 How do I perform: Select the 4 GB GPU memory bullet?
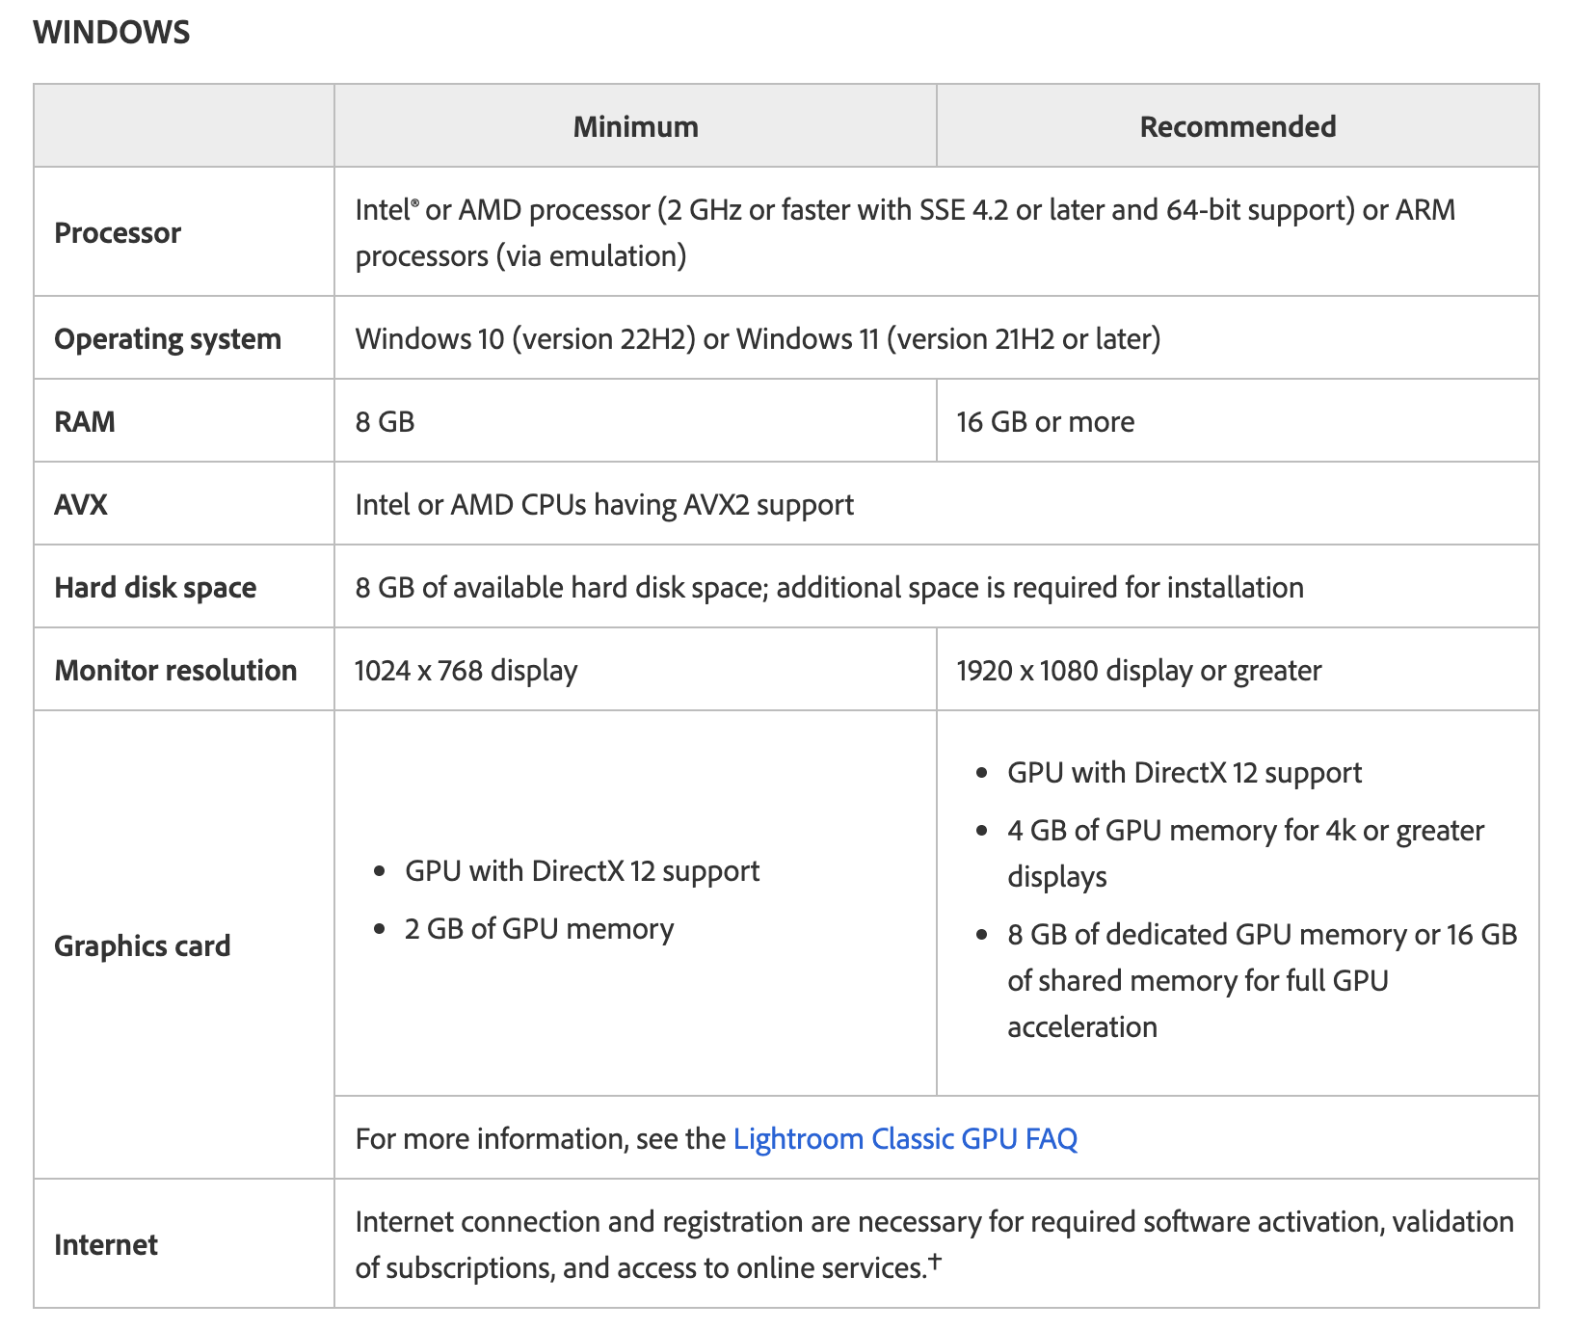(x=1245, y=830)
